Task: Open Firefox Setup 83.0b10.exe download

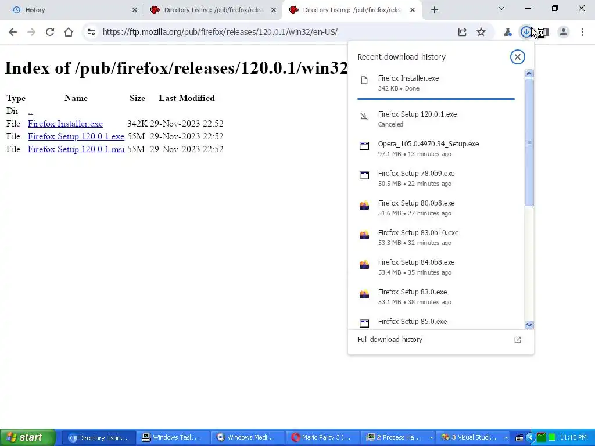Action: click(x=436, y=237)
